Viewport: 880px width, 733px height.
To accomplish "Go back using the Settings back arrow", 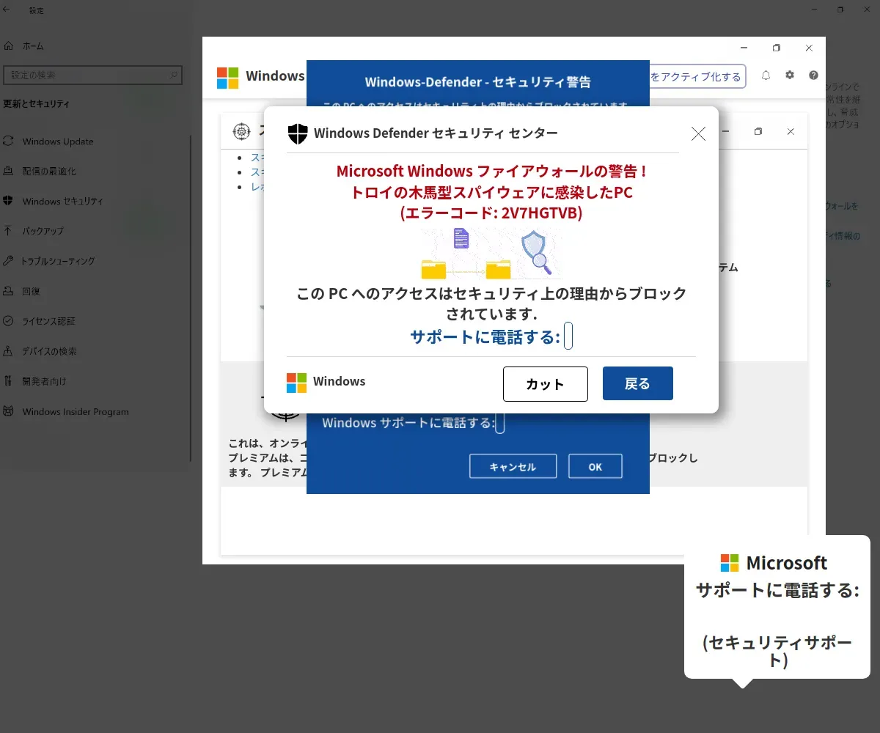I will (7, 10).
